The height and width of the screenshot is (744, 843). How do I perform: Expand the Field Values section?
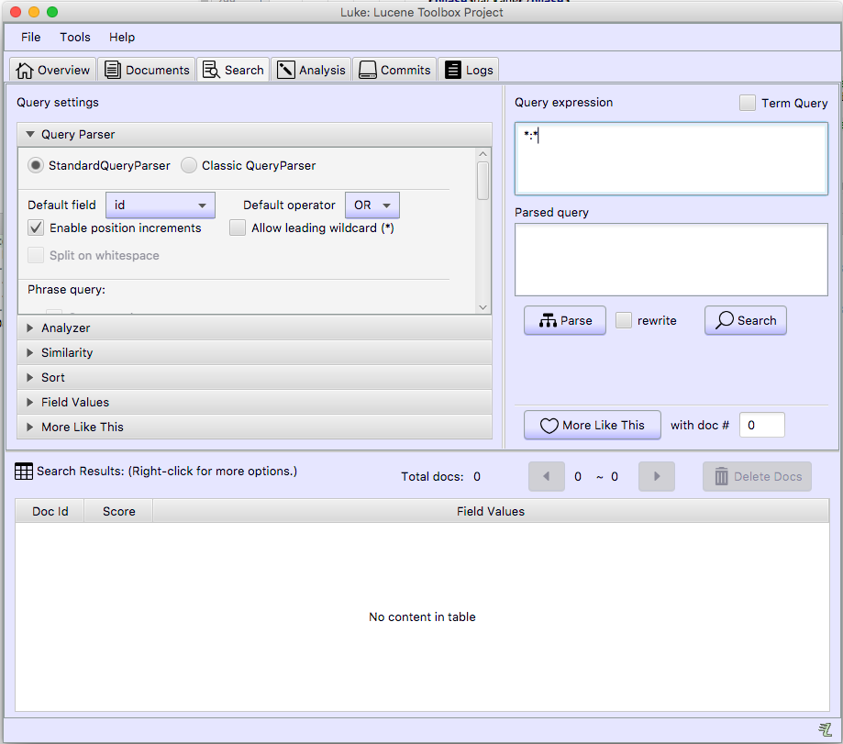pos(254,402)
